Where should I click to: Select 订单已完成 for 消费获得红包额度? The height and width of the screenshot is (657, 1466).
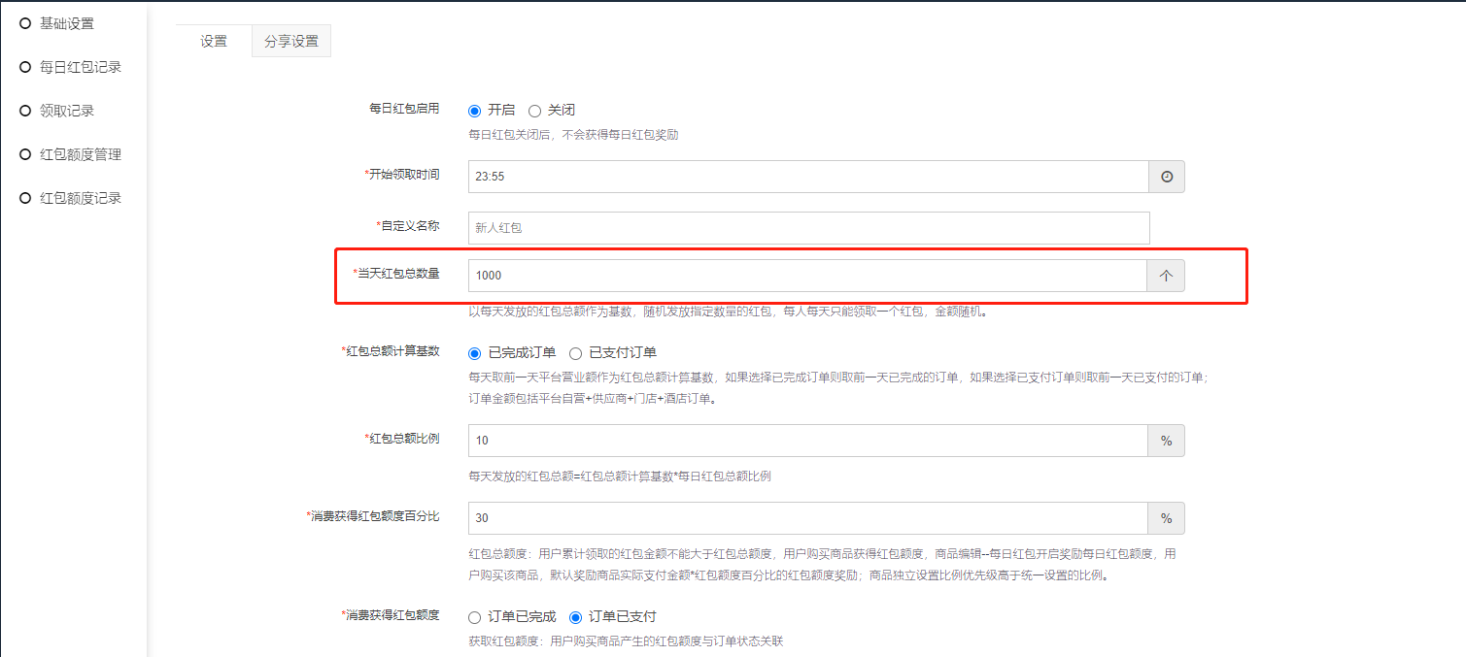tap(475, 617)
